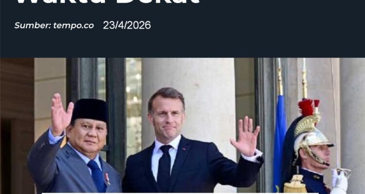Select the 23/4/2026 publication date
The width and height of the screenshot is (365, 194).
pyautogui.click(x=127, y=25)
